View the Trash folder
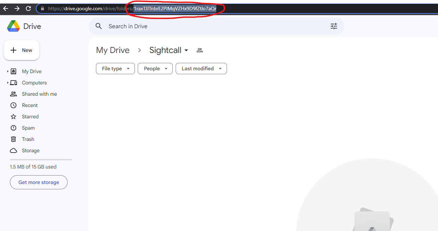Screen dimensions: 438x231 [x=28, y=139]
